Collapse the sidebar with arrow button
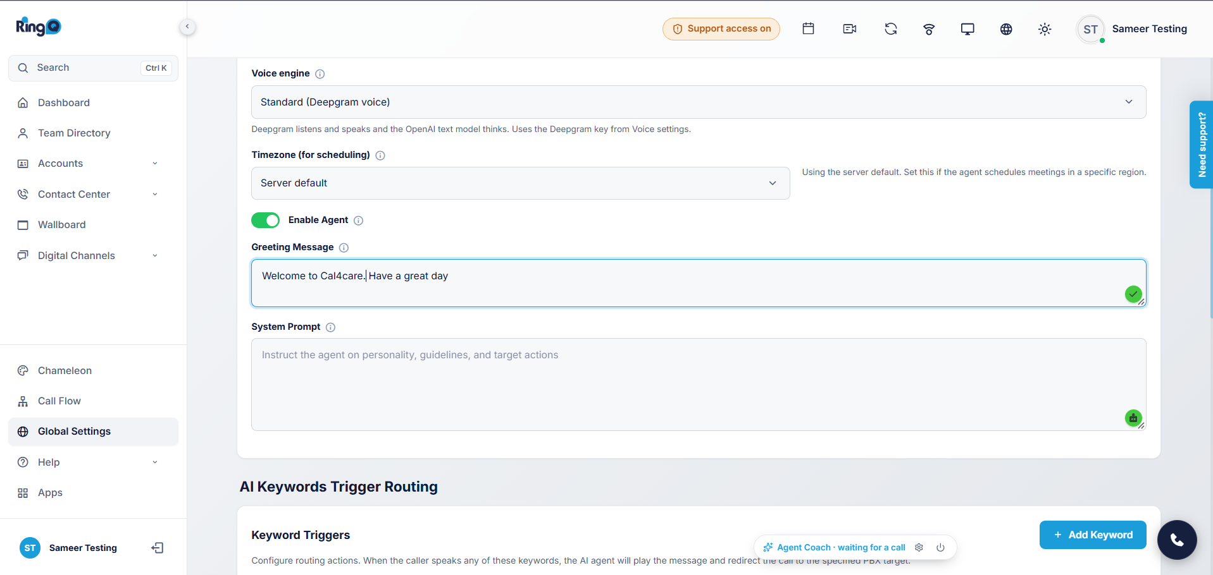 (x=187, y=27)
